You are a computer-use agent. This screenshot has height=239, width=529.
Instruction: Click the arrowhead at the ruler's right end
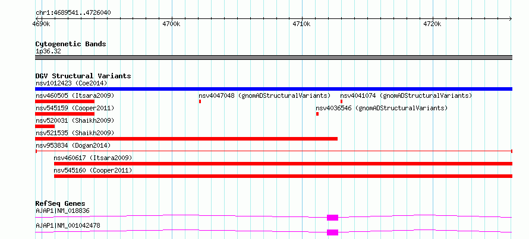[510, 19]
